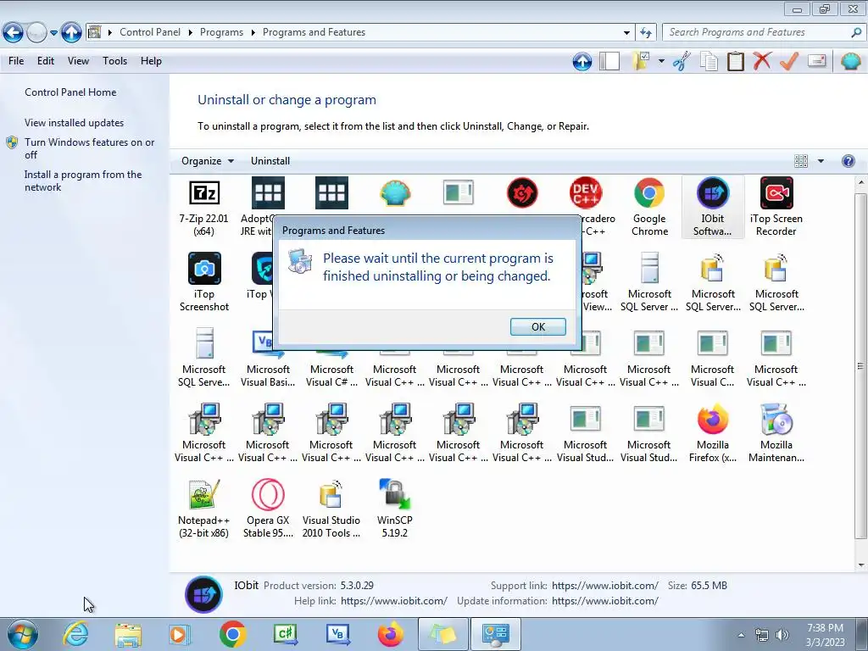The image size is (868, 651).
Task: Click the Windows Start button
Action: coord(23,634)
